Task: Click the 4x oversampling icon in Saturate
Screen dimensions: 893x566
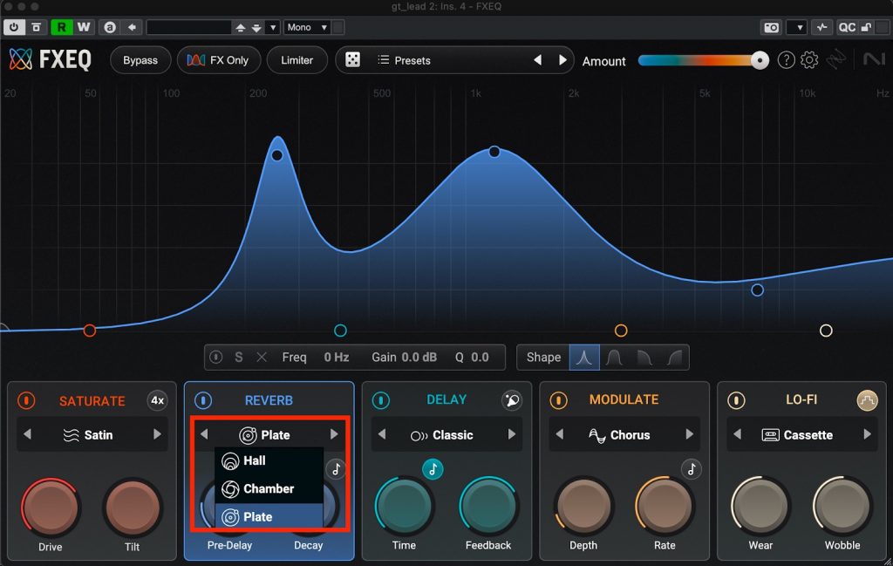Action: [157, 401]
